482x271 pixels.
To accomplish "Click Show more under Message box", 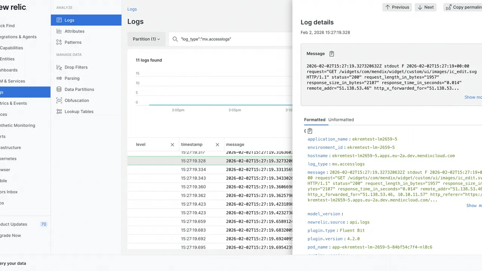I will tap(473, 97).
